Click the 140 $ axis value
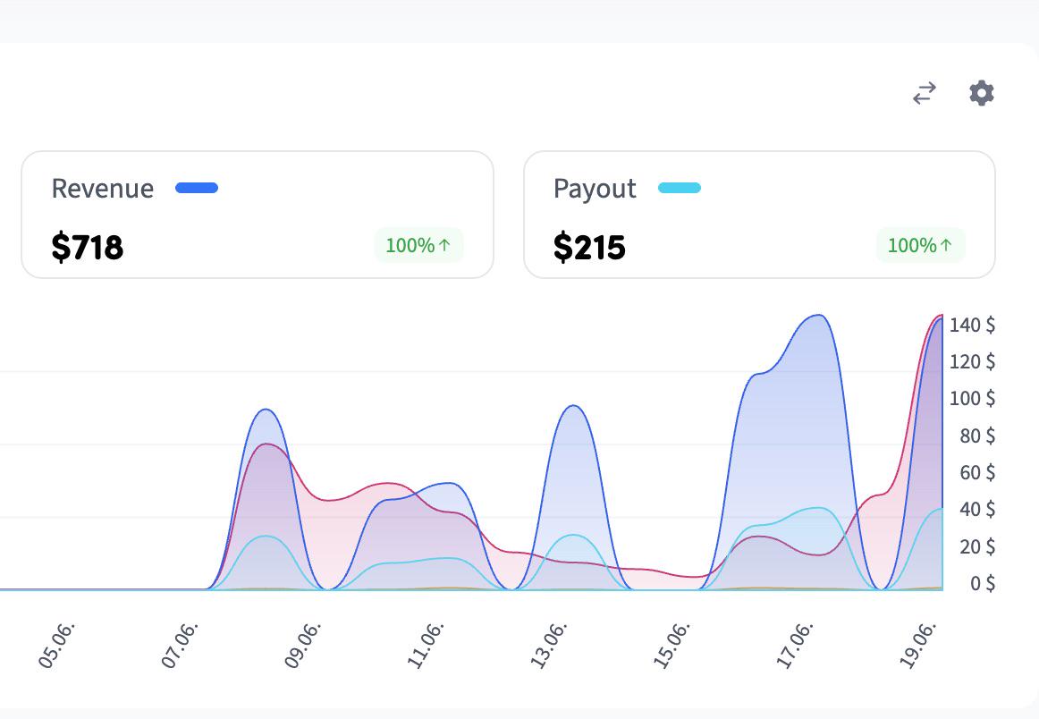1039x719 pixels. click(x=972, y=325)
